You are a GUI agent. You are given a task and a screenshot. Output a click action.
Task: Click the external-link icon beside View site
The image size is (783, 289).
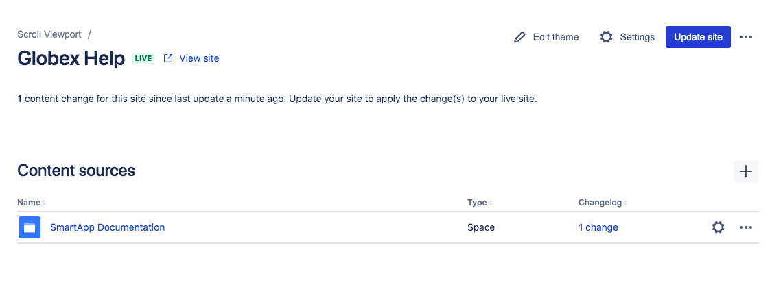coord(168,58)
